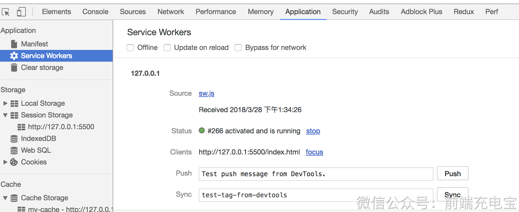The width and height of the screenshot is (519, 212).
Task: Click the Web SQL database icon
Action: coord(14,150)
